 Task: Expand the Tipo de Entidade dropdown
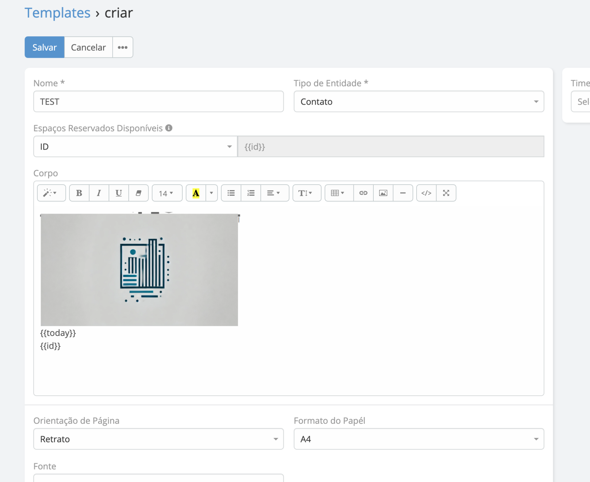pos(419,102)
